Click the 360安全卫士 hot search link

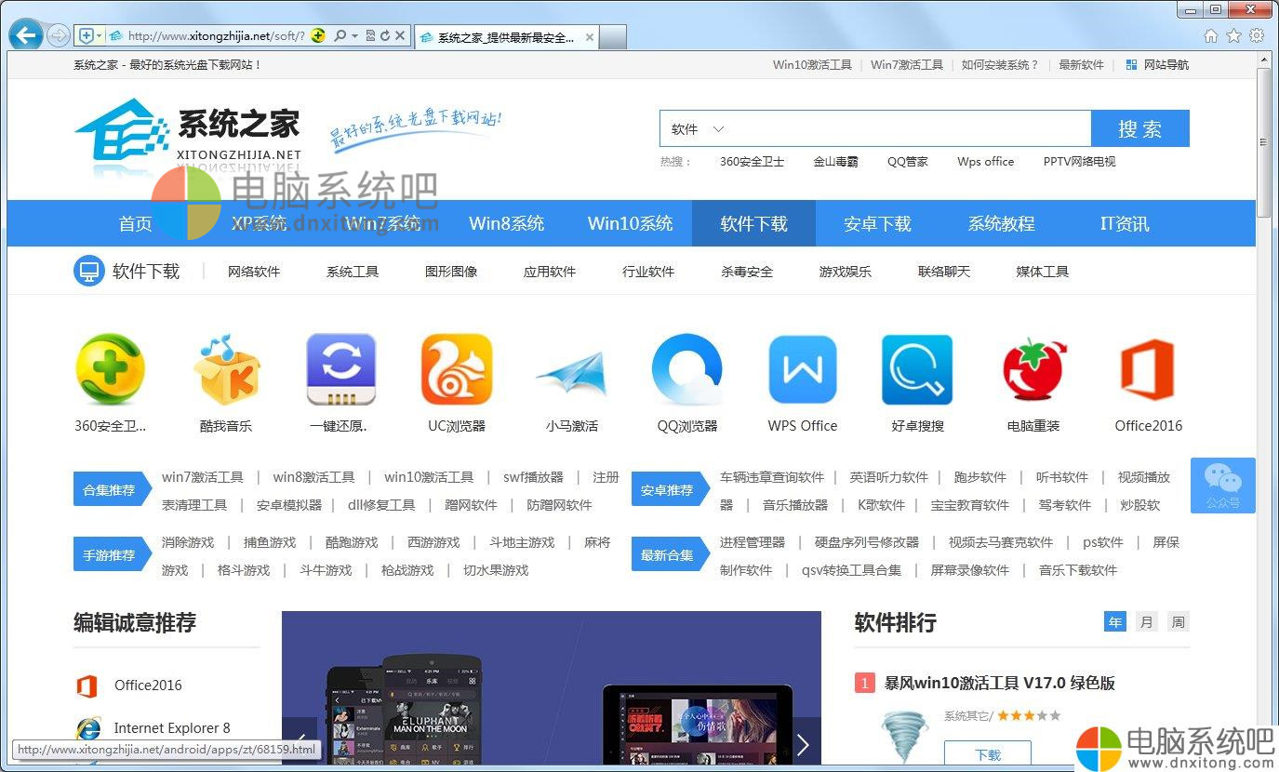(752, 162)
